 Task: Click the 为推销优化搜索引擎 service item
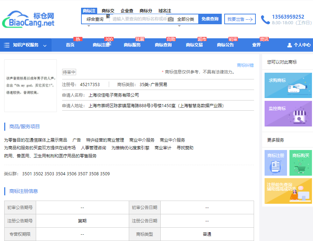tap(130, 148)
